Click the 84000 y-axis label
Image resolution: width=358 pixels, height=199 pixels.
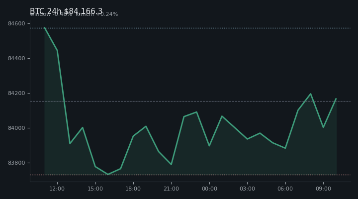click(x=16, y=128)
